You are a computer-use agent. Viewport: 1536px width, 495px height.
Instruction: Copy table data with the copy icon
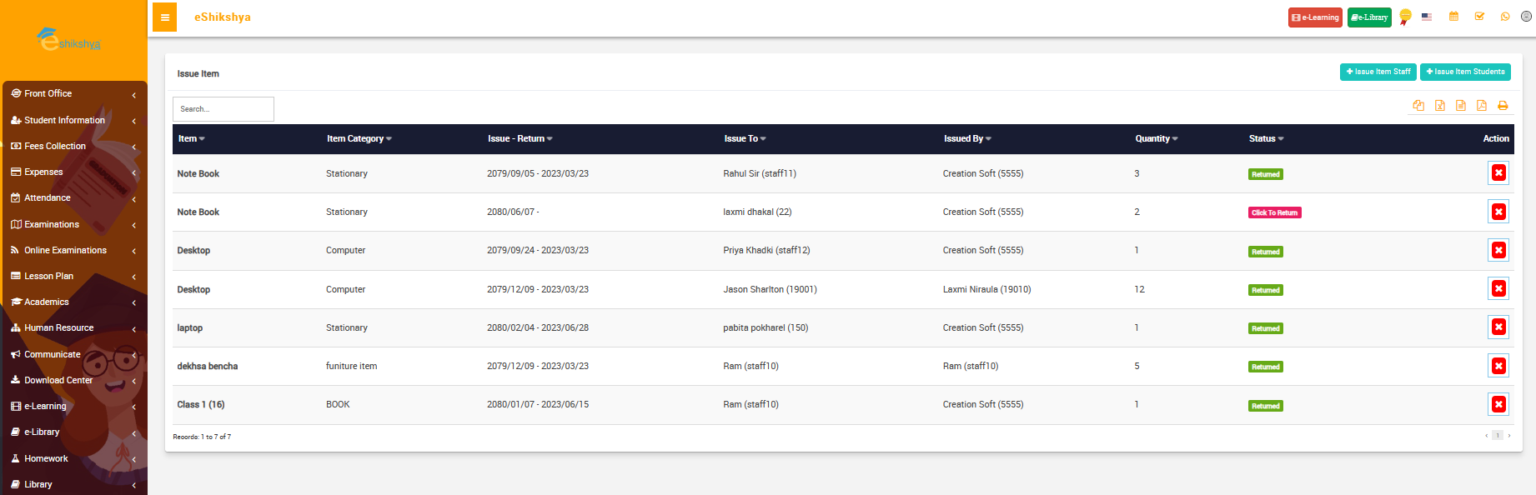tap(1418, 106)
